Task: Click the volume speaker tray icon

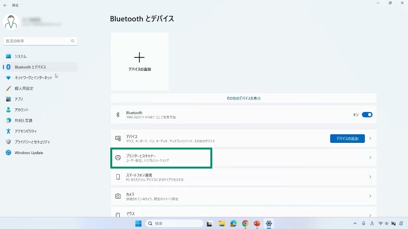Action: [x=387, y=224]
